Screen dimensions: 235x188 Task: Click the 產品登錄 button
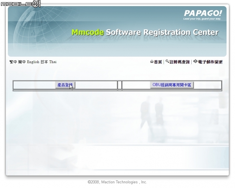click(x=65, y=85)
